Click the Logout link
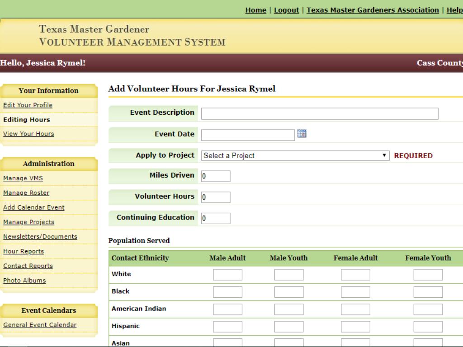 [286, 10]
